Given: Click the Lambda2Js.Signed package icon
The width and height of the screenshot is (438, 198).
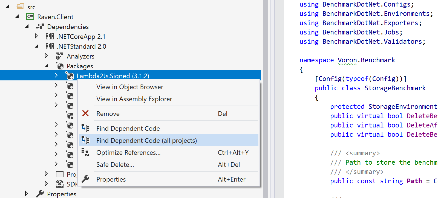Looking at the screenshot, I should pyautogui.click(x=70, y=76).
